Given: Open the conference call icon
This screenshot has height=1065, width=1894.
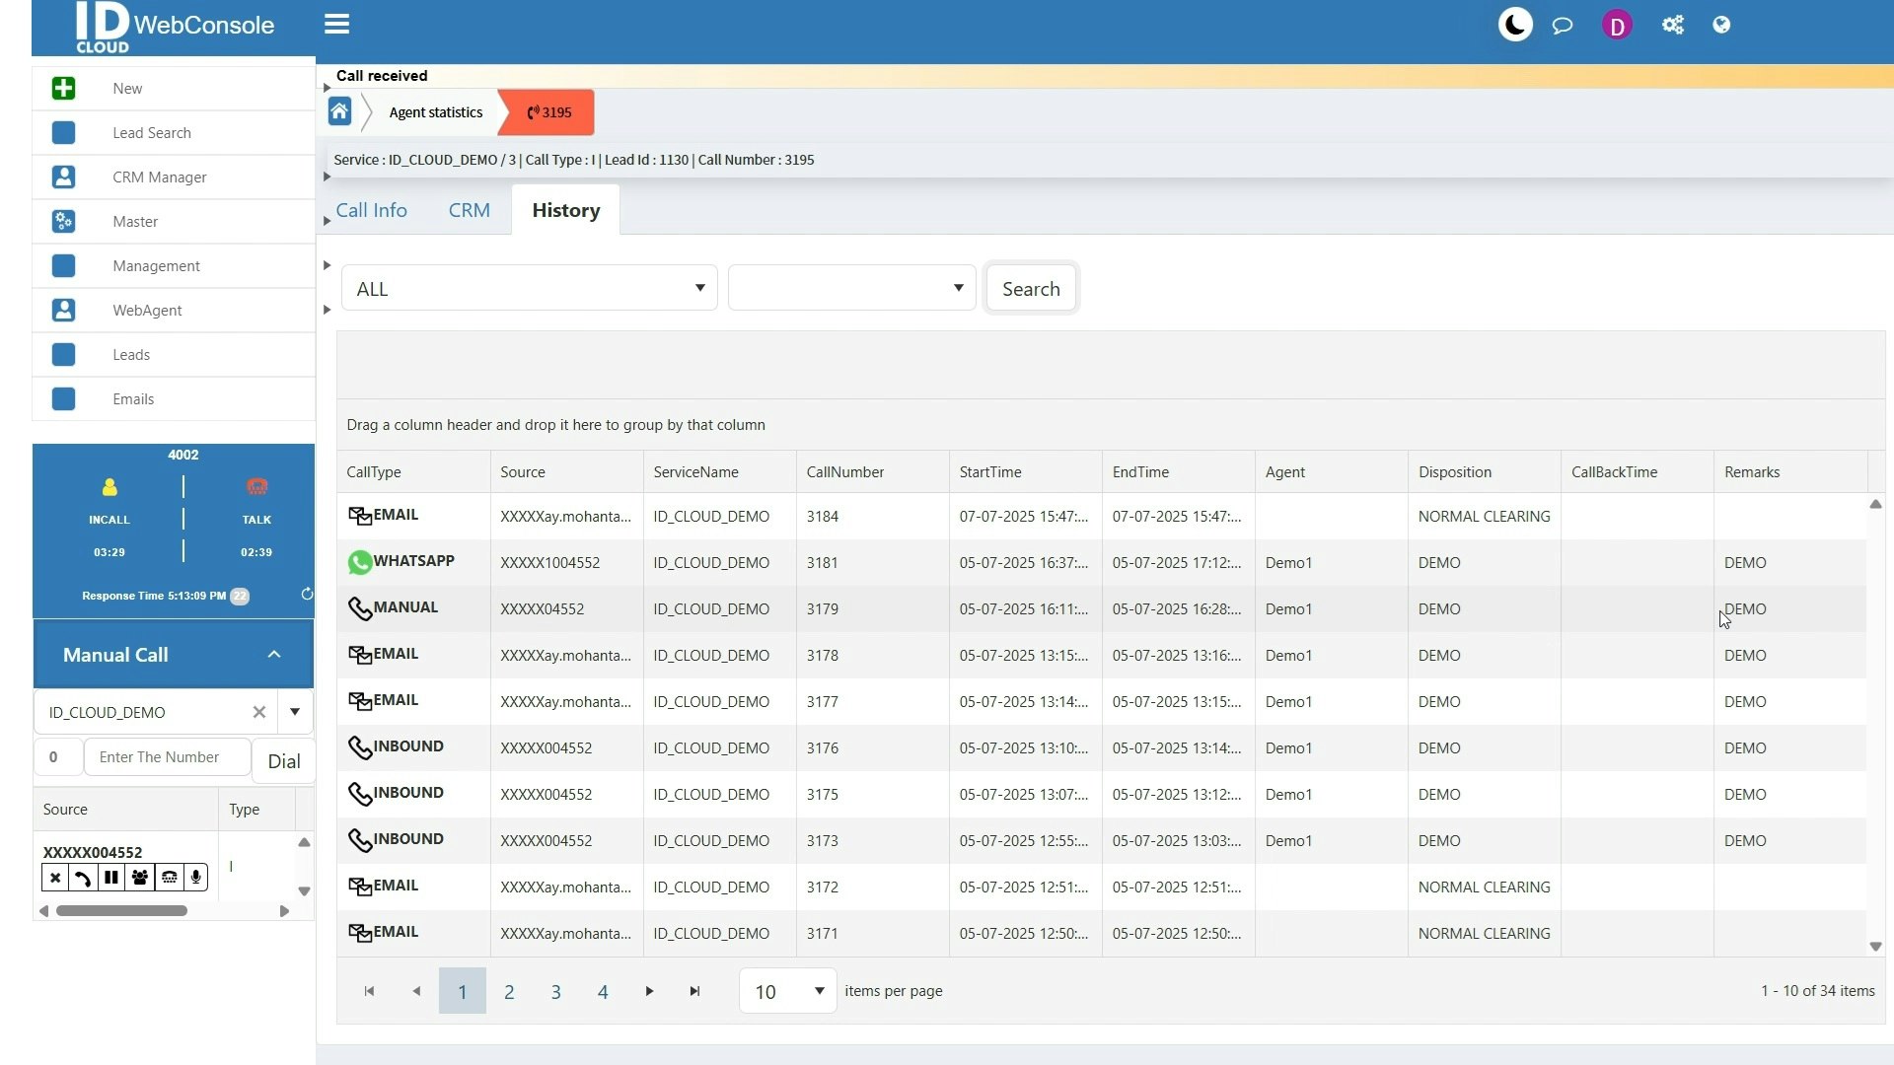Looking at the screenshot, I should (x=140, y=878).
